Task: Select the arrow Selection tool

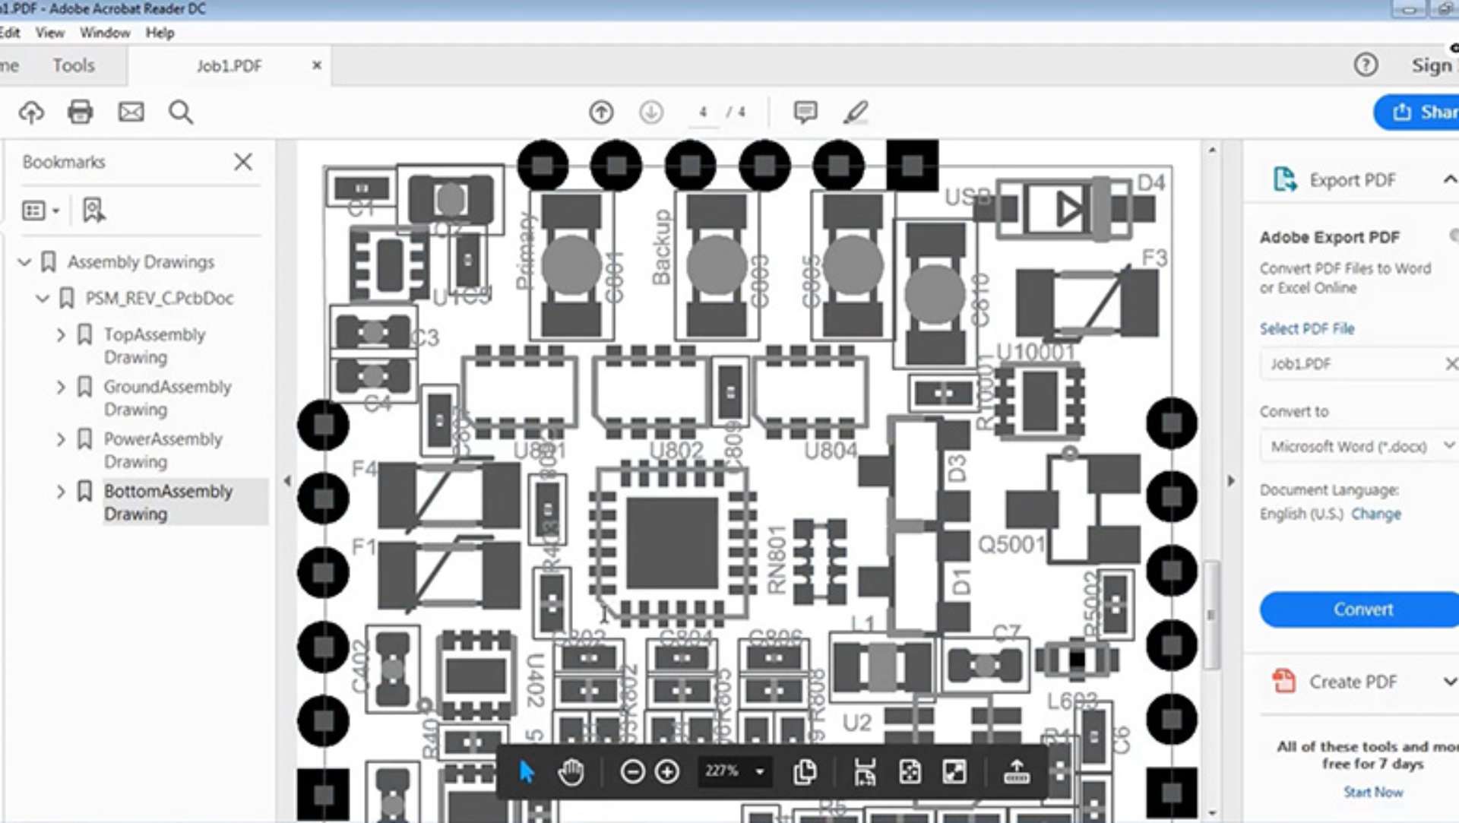Action: click(527, 771)
